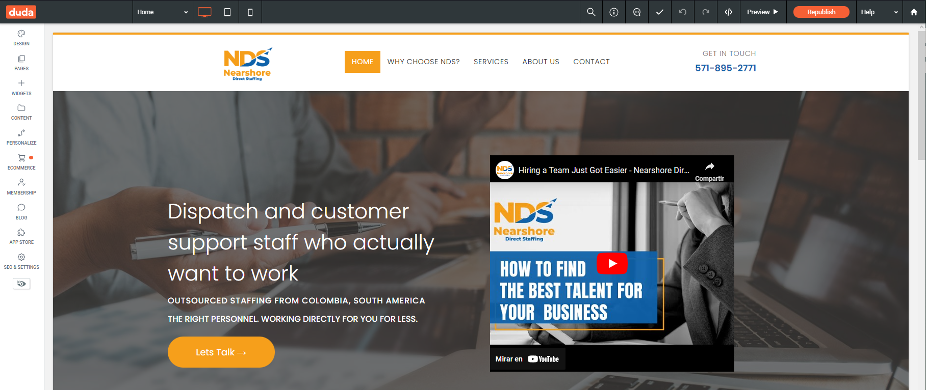Click the phone number 571-895-2771
Viewport: 926px width, 390px height.
pos(726,68)
